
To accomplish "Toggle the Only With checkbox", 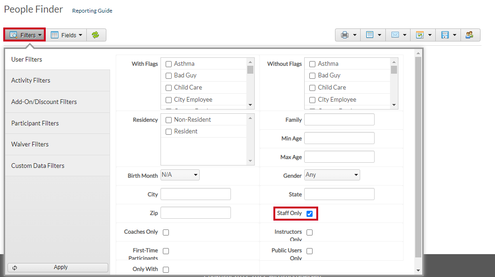I will coord(166,270).
